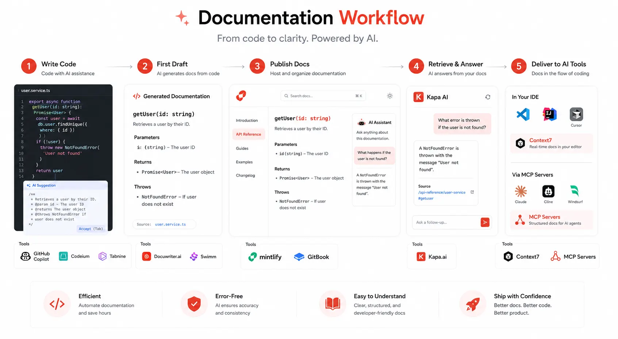Click the MCP Servers node icon in panel
The width and height of the screenshot is (618, 339).
[x=520, y=220]
